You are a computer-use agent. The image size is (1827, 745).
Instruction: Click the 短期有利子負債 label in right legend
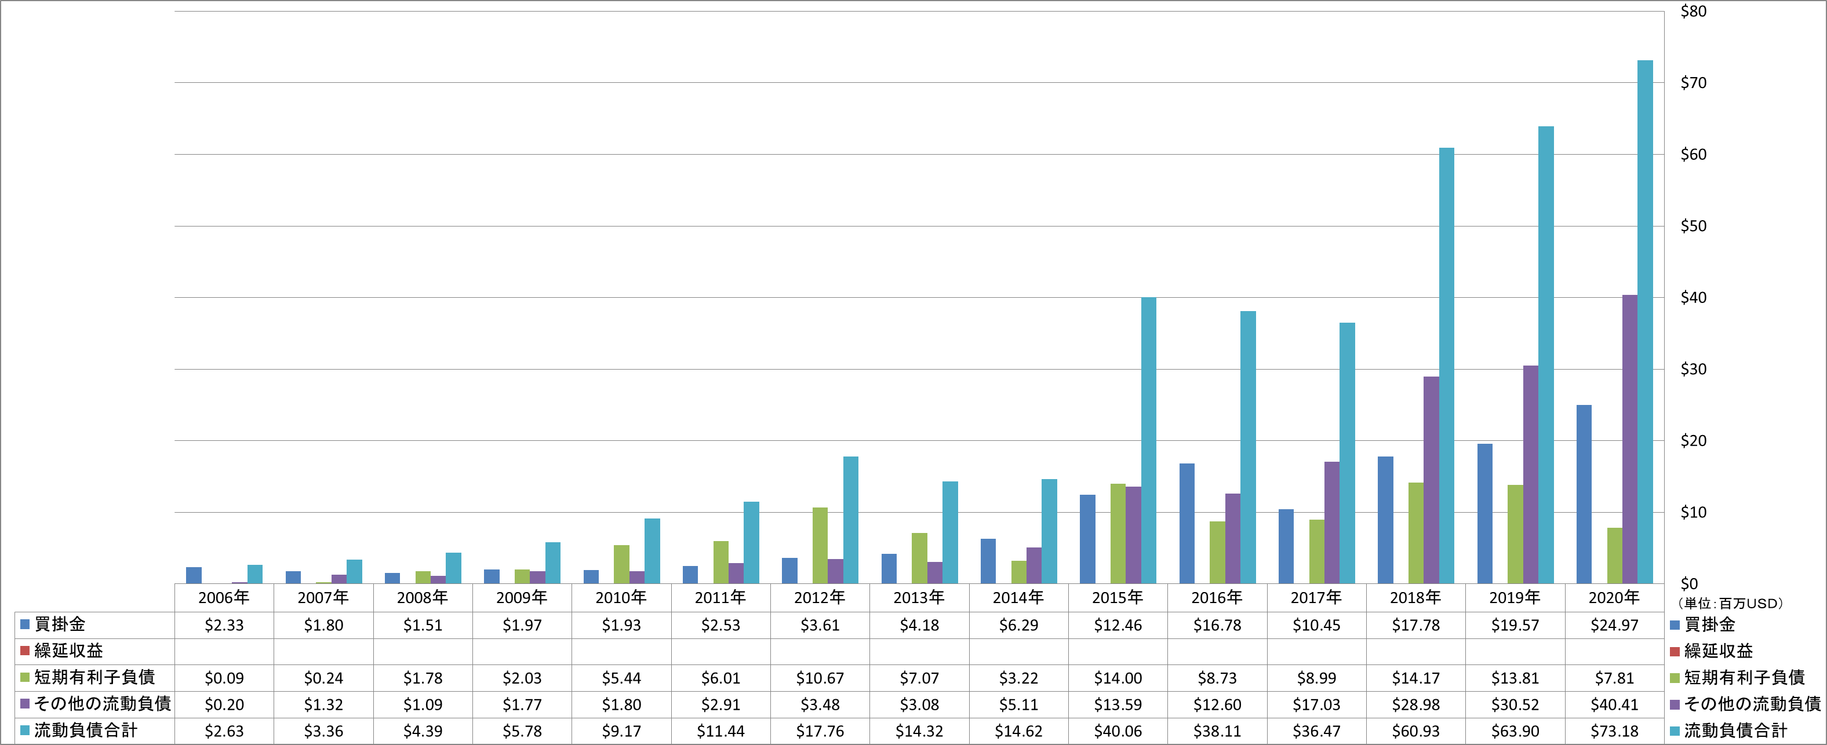(1745, 678)
